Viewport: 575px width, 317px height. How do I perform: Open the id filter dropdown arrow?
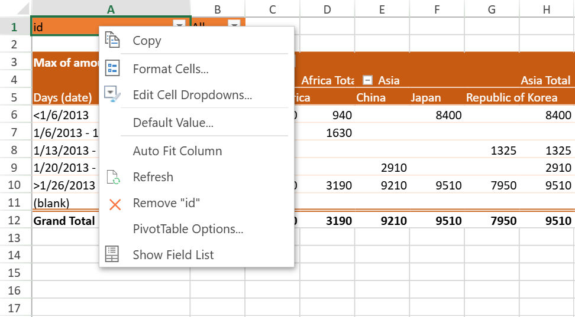(x=180, y=25)
